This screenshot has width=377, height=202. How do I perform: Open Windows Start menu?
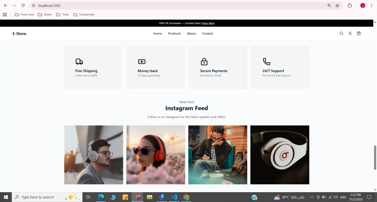[6, 197]
